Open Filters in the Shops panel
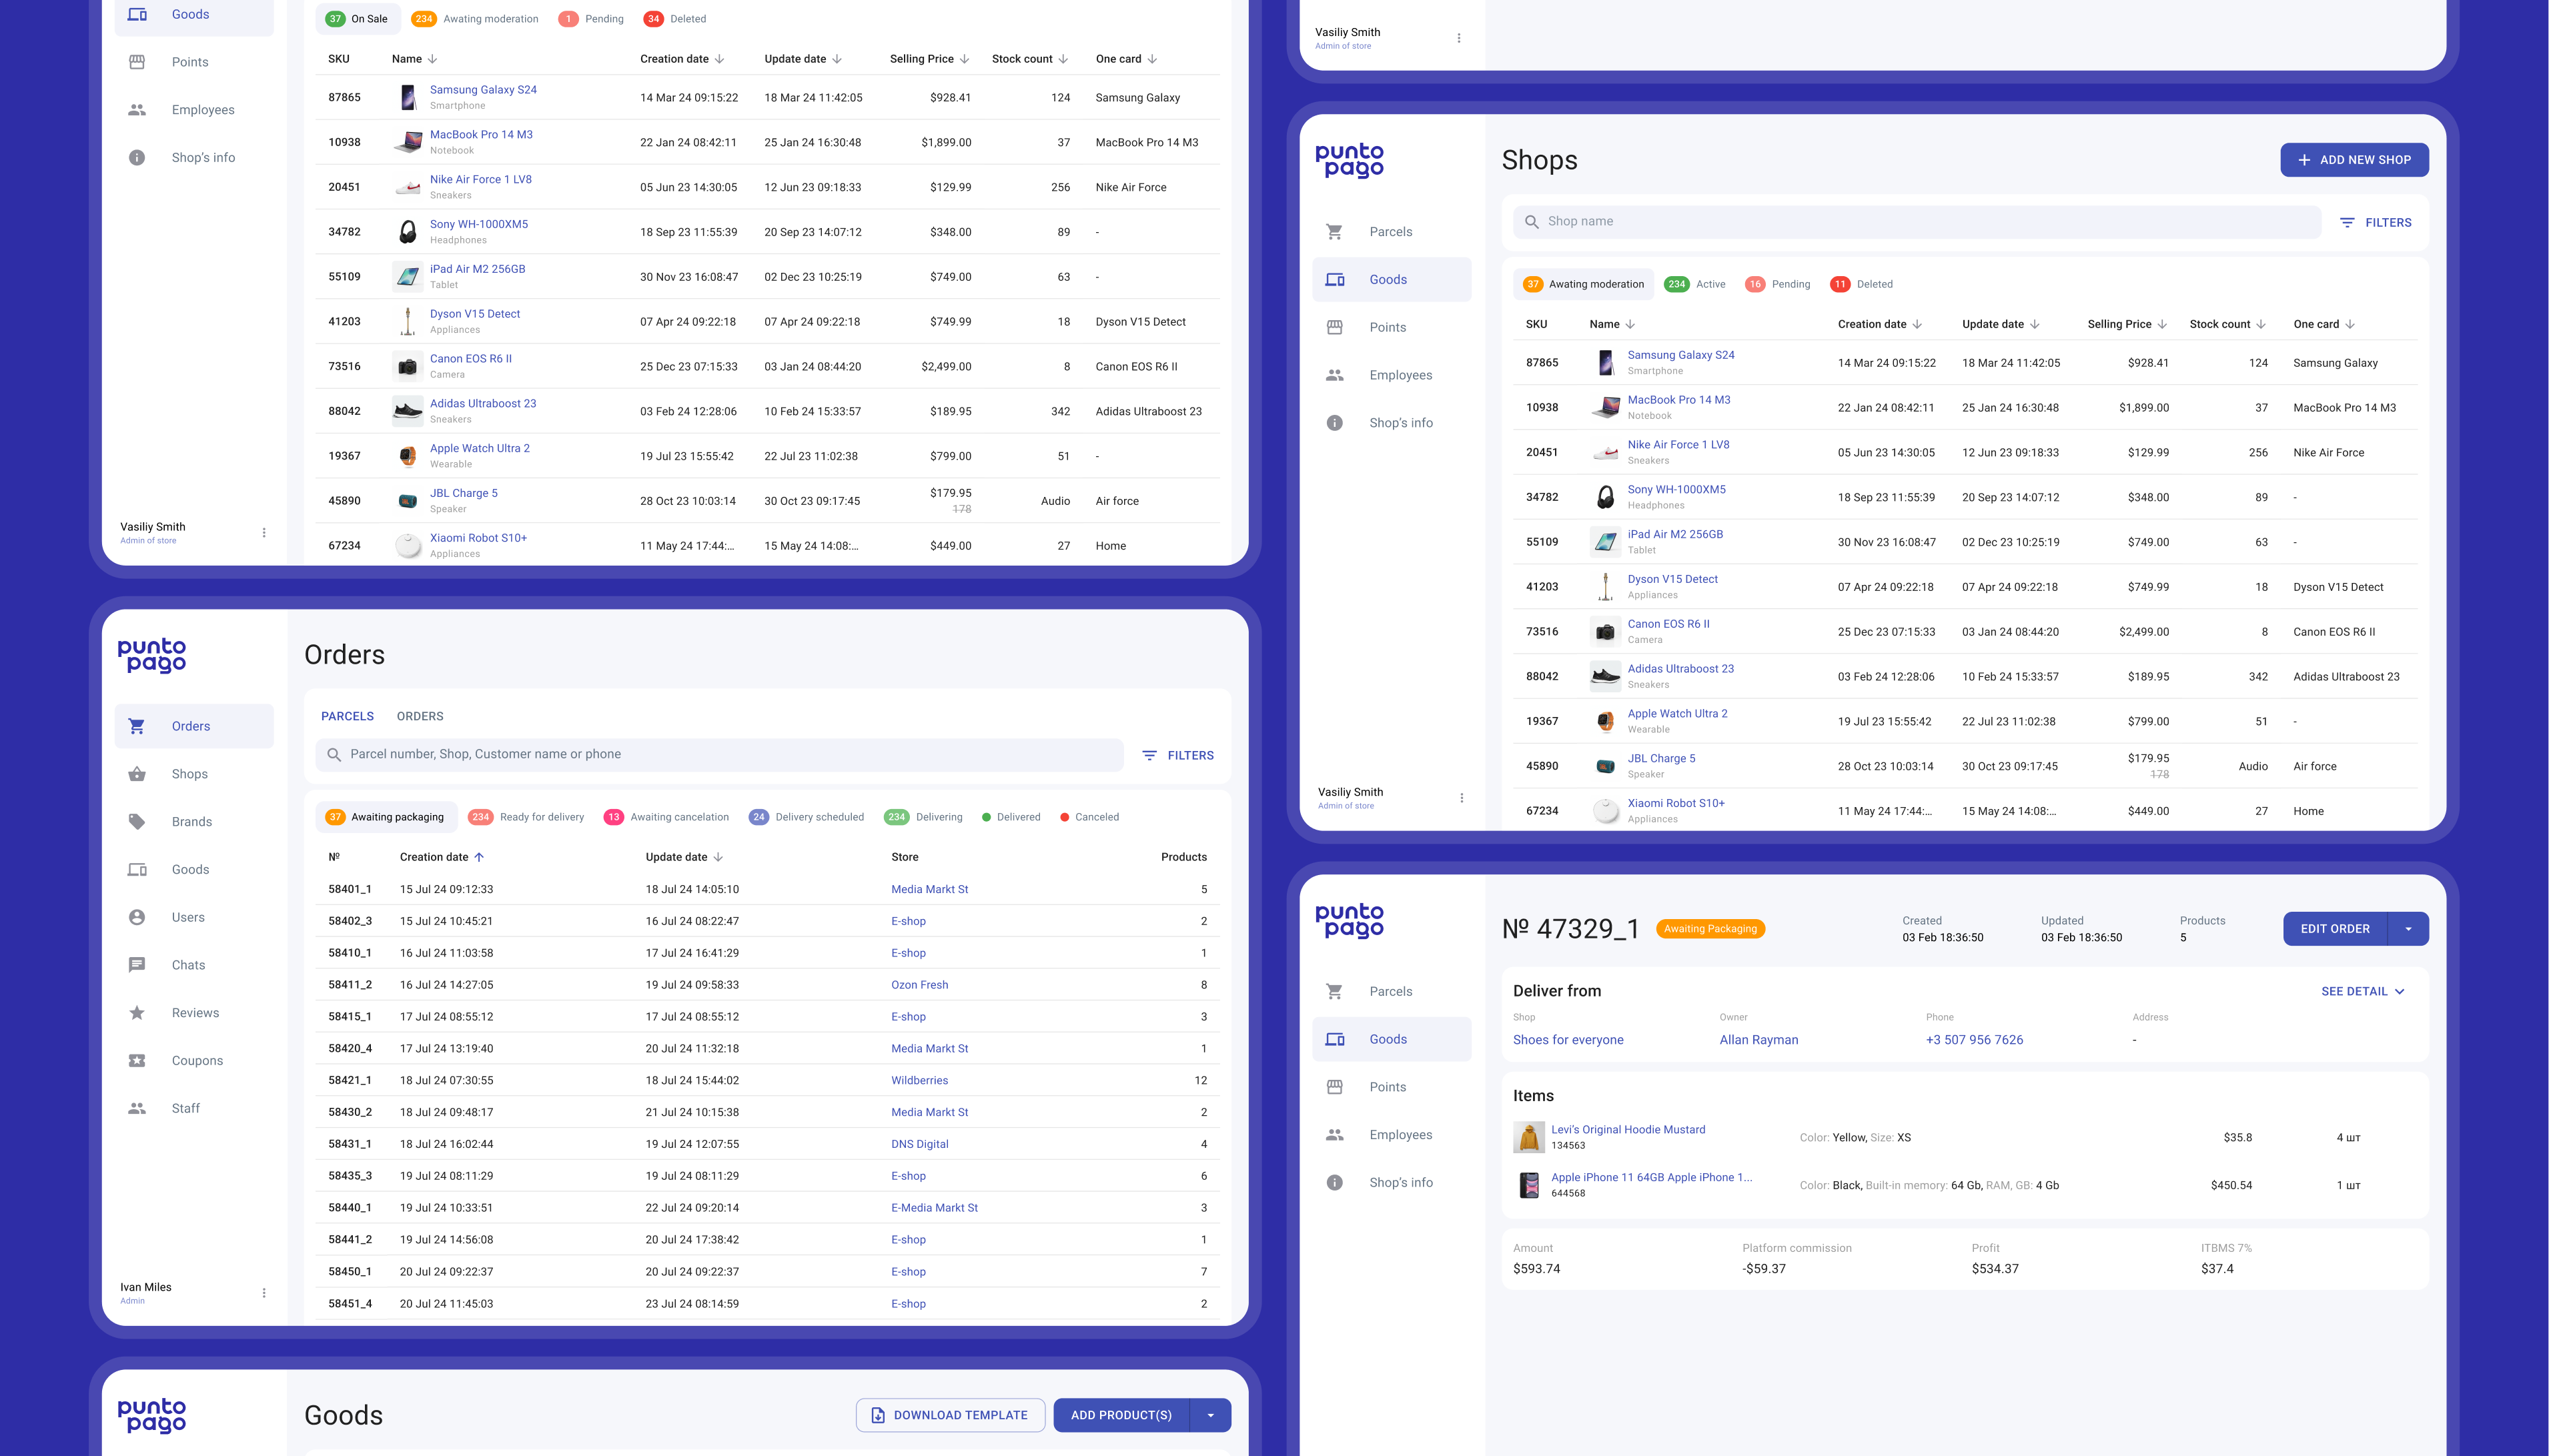Image resolution: width=2549 pixels, height=1456 pixels. pyautogui.click(x=2376, y=222)
